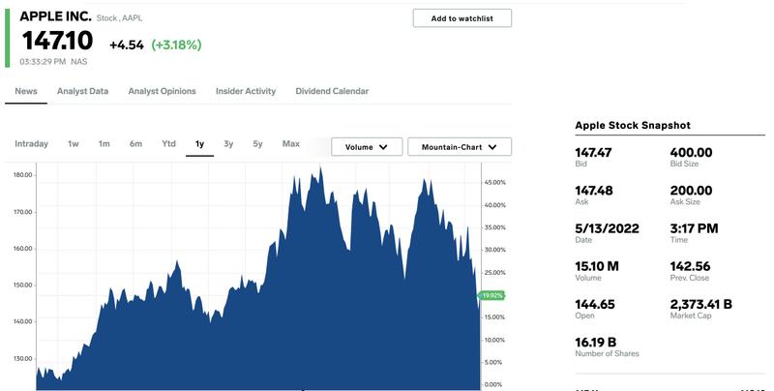Switch to the Analyst Data tab

[x=82, y=91]
